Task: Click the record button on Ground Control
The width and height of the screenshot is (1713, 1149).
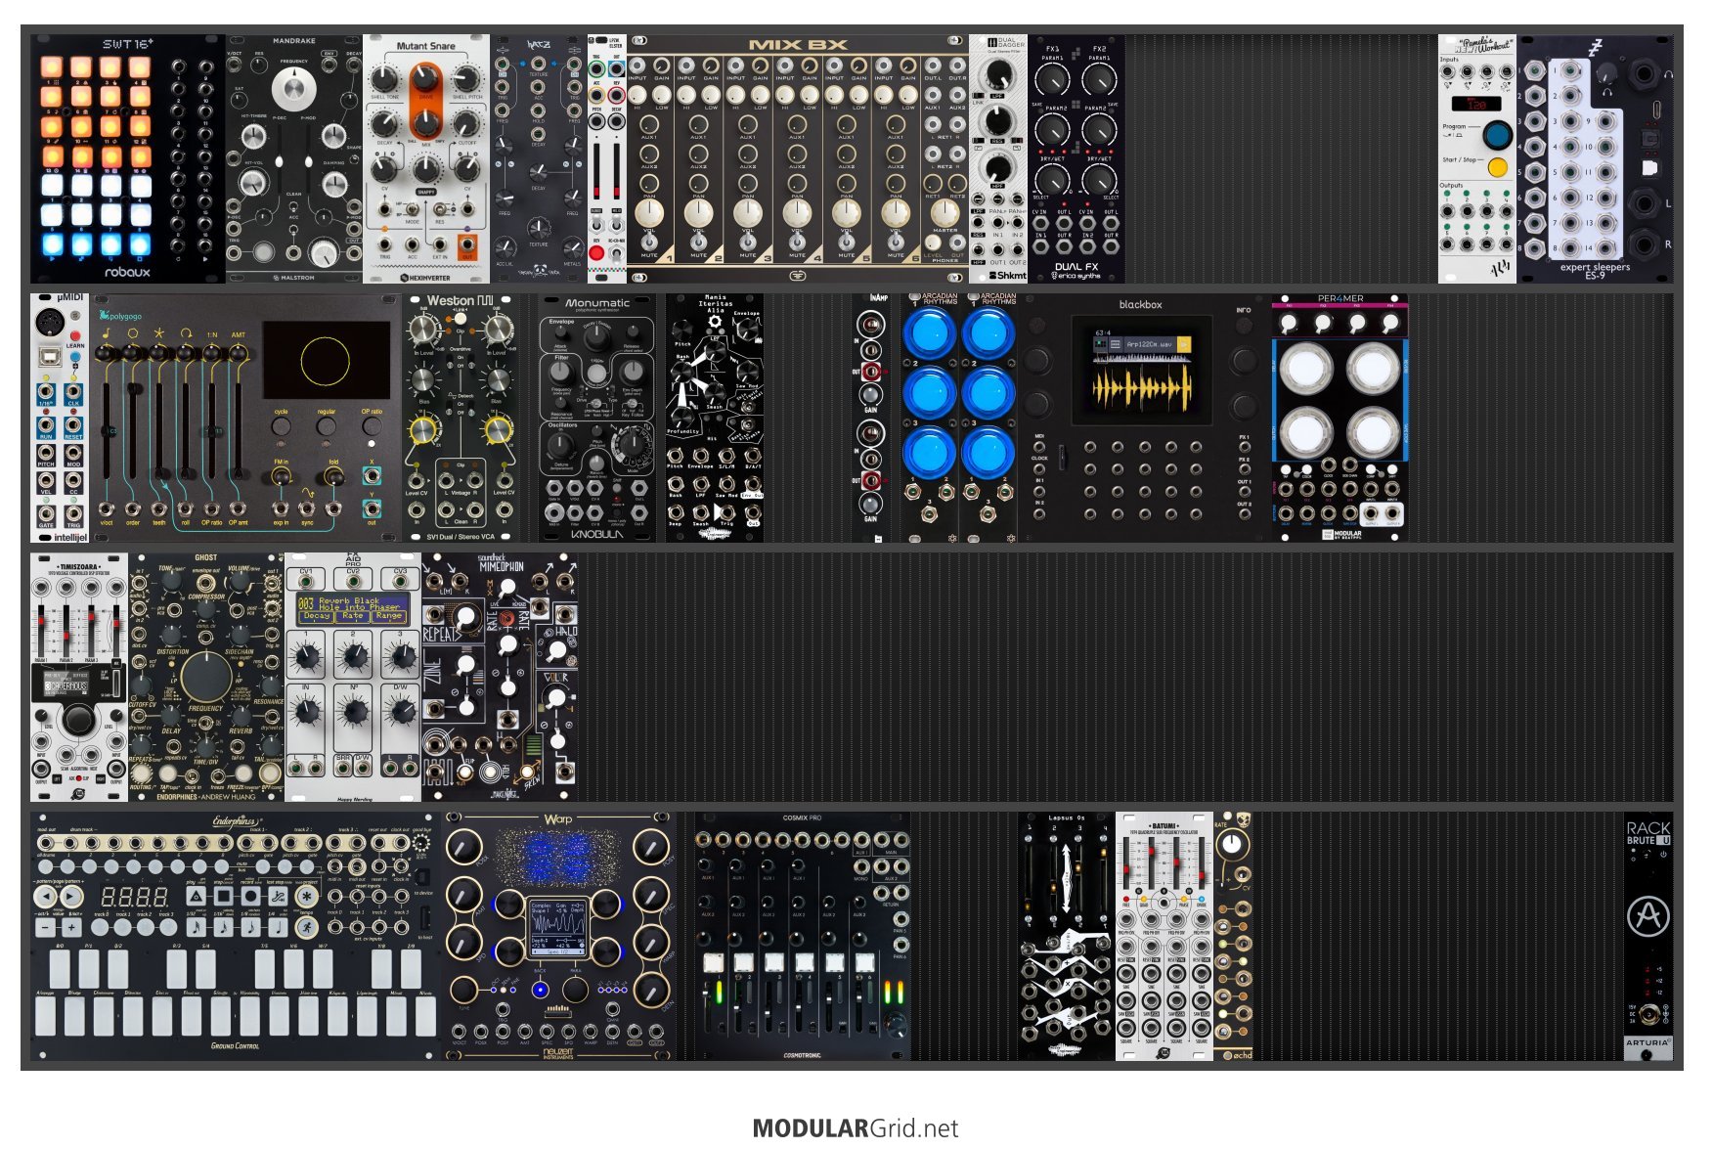Action: tap(251, 896)
